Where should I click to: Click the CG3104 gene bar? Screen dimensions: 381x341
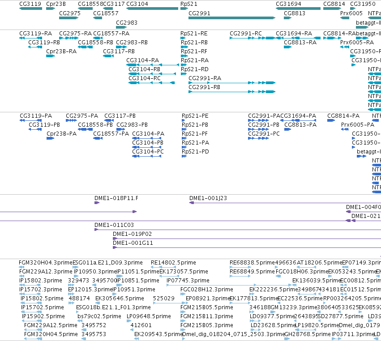click(152, 9)
